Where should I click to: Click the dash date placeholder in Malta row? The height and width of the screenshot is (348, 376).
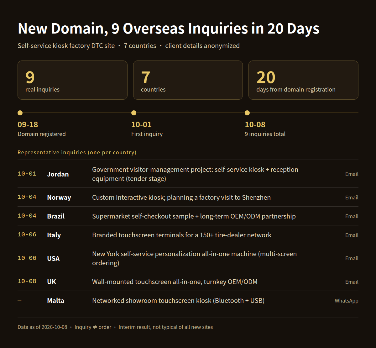[19, 300]
